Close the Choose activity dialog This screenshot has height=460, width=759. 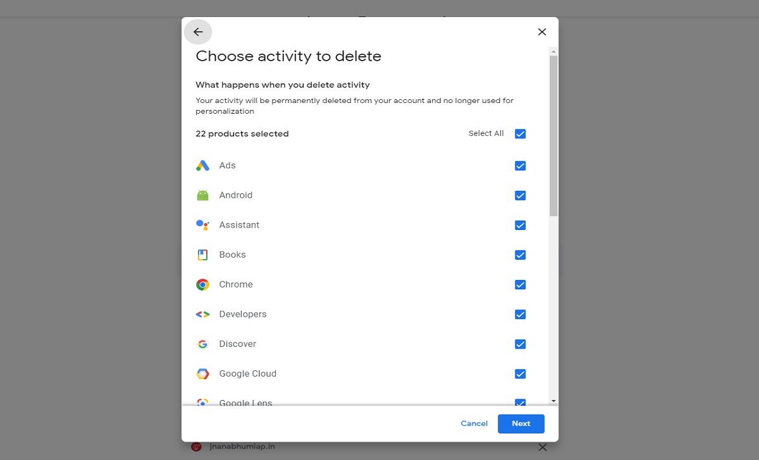click(542, 32)
